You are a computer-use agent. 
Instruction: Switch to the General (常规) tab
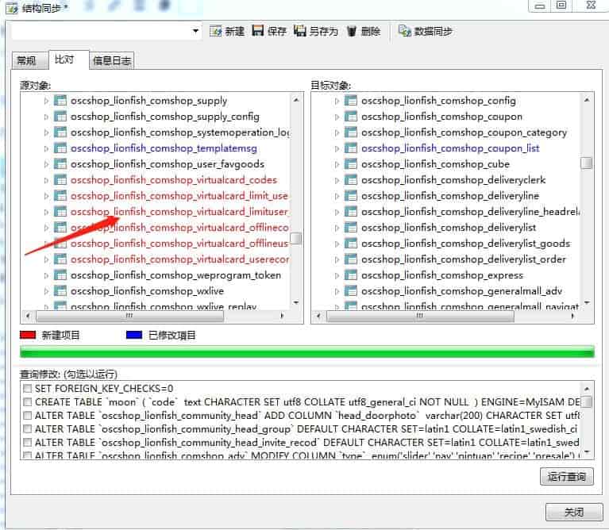[x=29, y=60]
